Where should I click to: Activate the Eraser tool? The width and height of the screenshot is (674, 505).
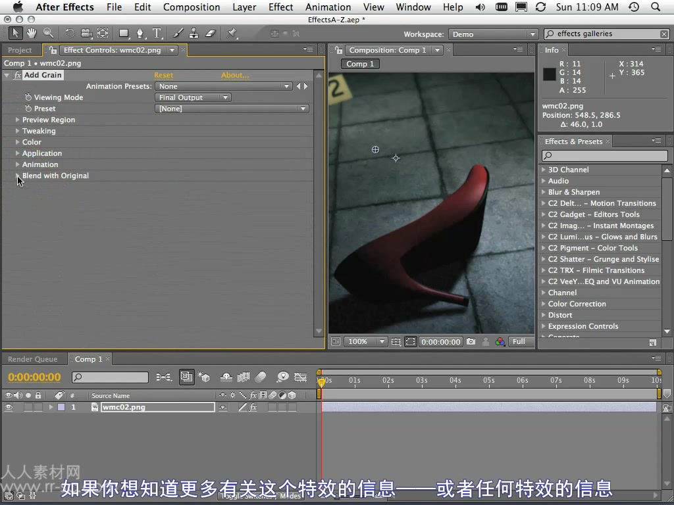point(211,33)
